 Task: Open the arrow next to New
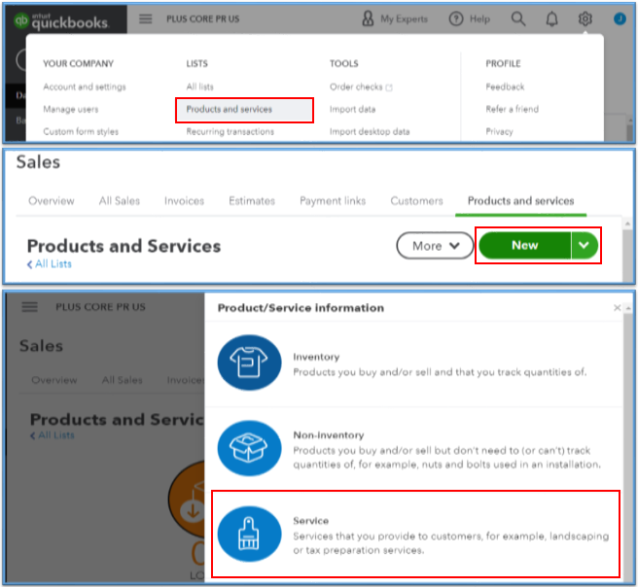tap(583, 246)
